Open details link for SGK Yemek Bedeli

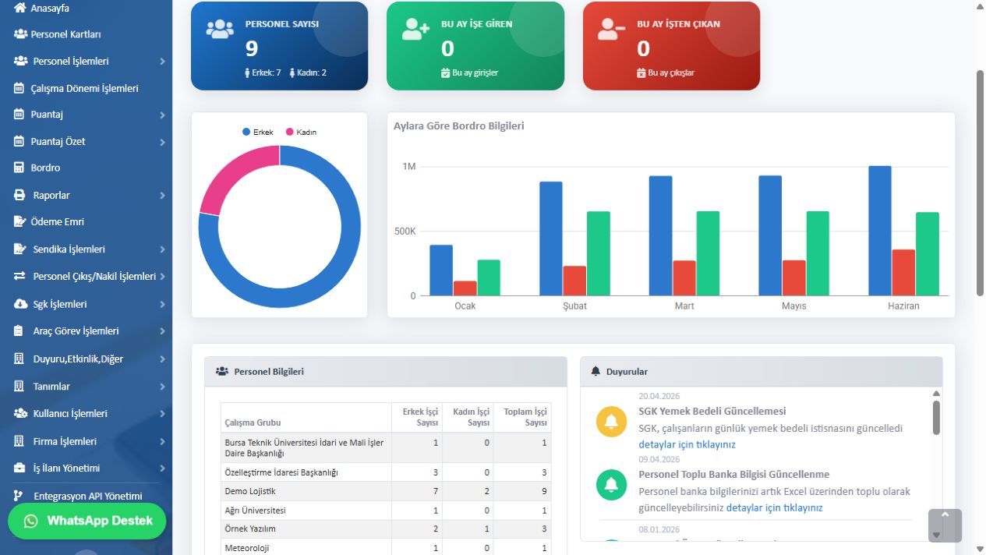click(687, 444)
